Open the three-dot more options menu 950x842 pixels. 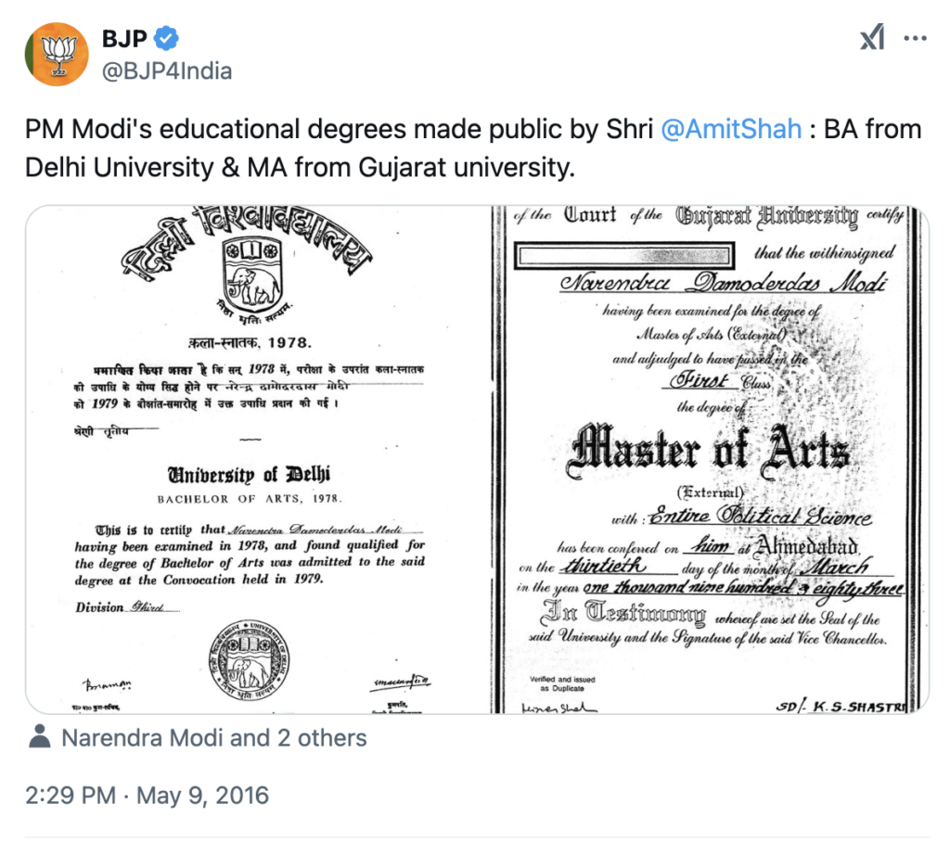[x=915, y=39]
